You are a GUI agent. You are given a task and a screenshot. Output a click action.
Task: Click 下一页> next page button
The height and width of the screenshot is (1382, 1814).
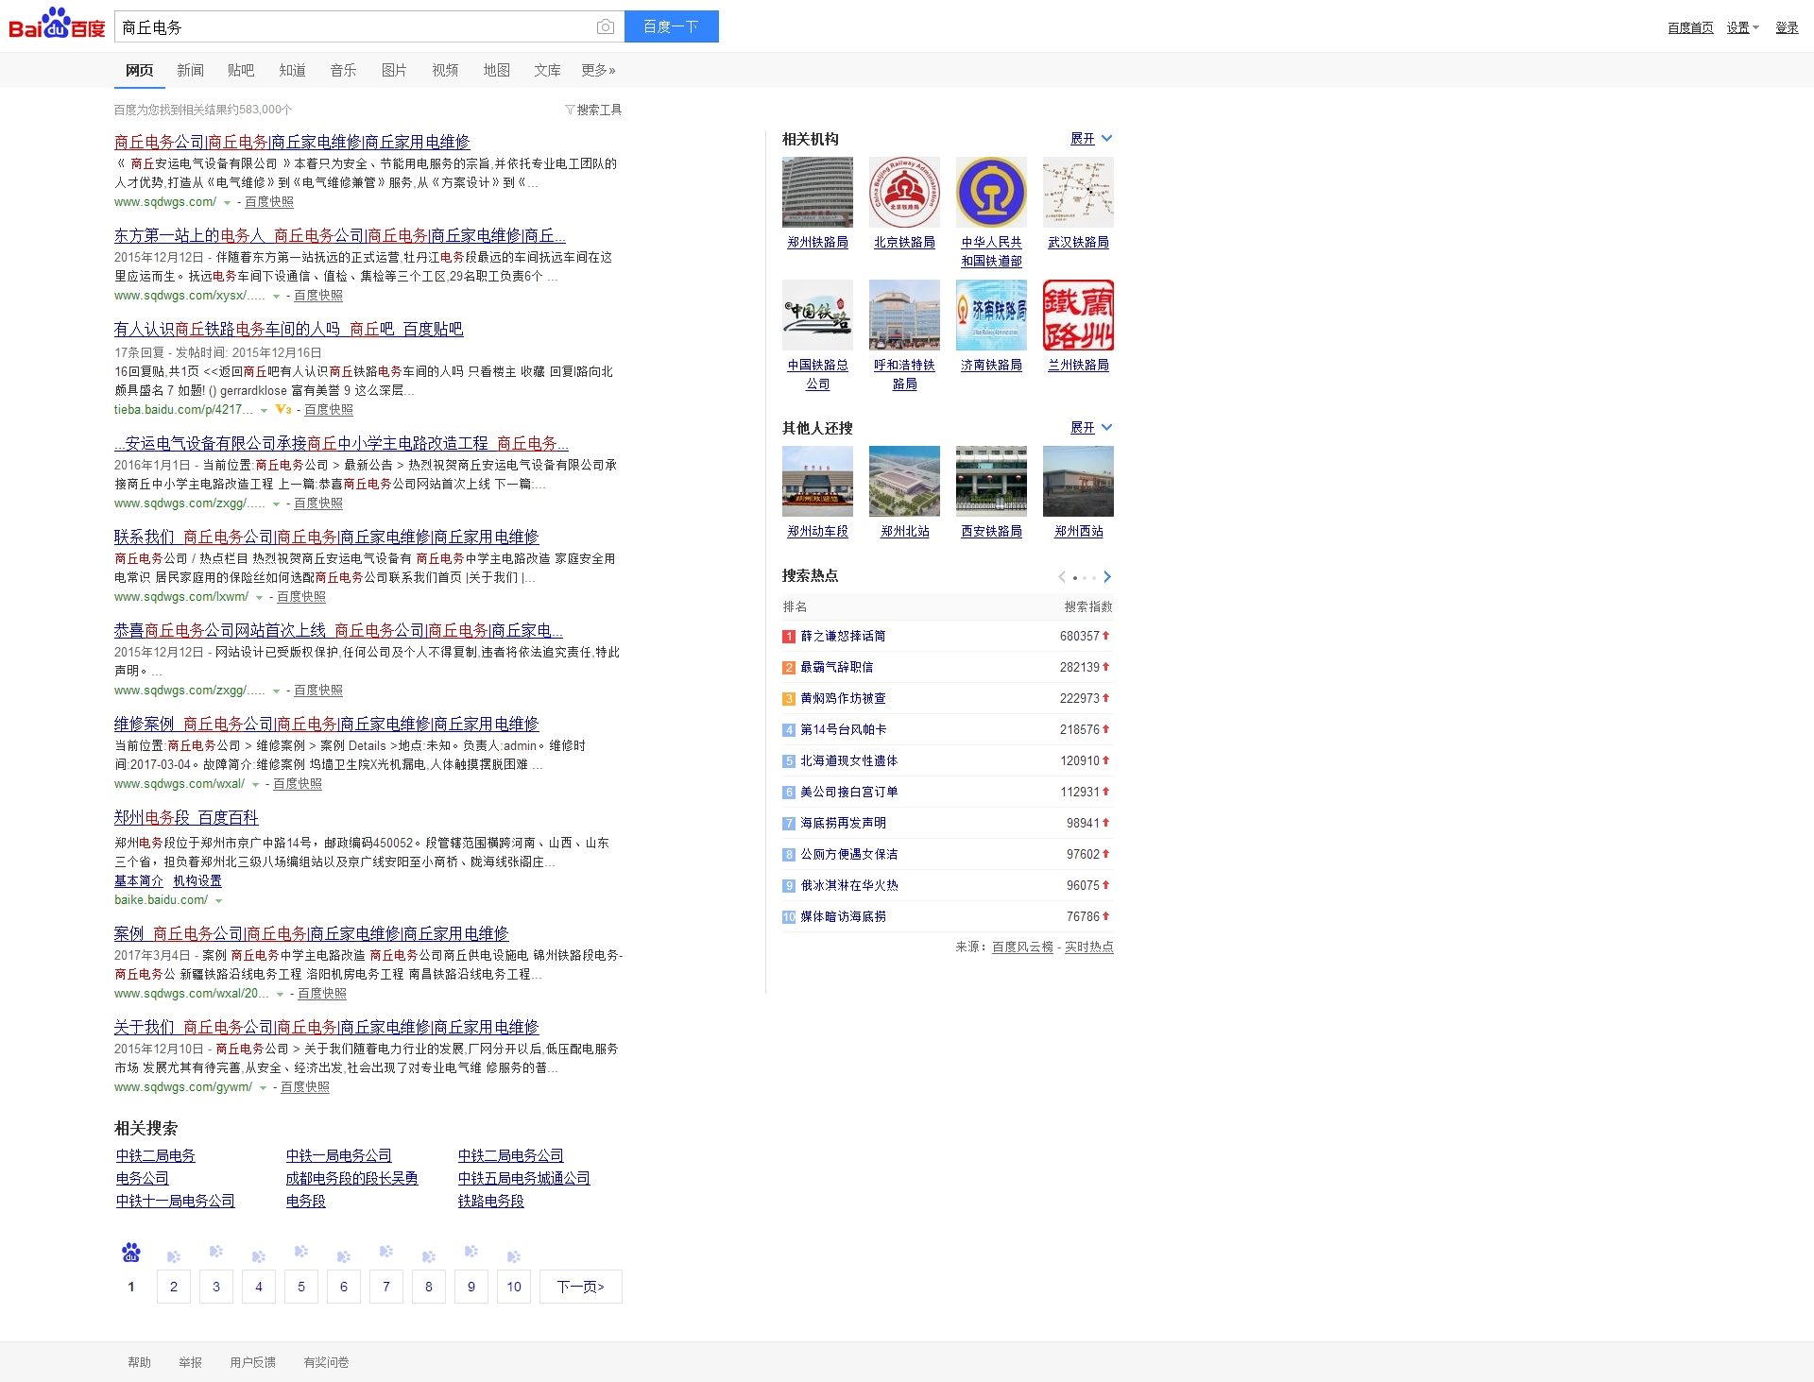click(x=580, y=1287)
